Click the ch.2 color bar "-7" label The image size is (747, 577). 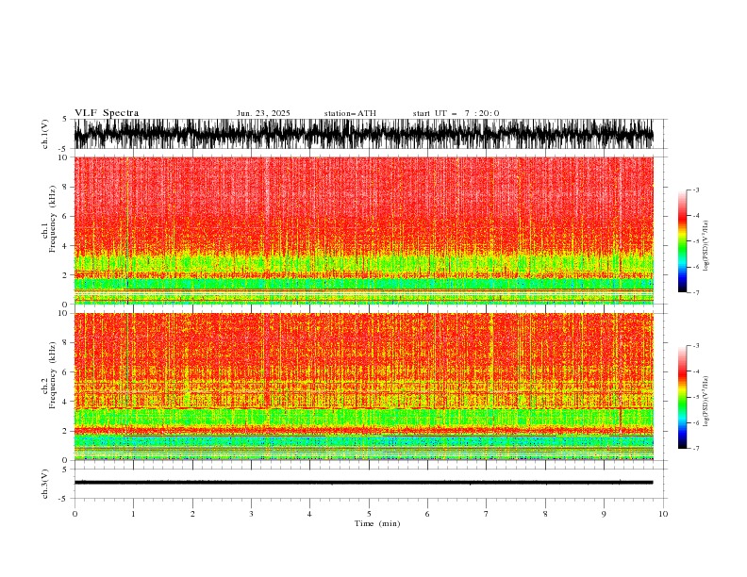pyautogui.click(x=695, y=448)
